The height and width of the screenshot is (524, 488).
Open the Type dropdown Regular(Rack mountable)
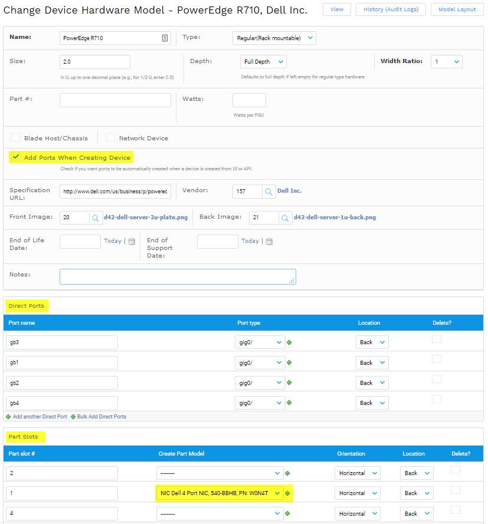[274, 38]
